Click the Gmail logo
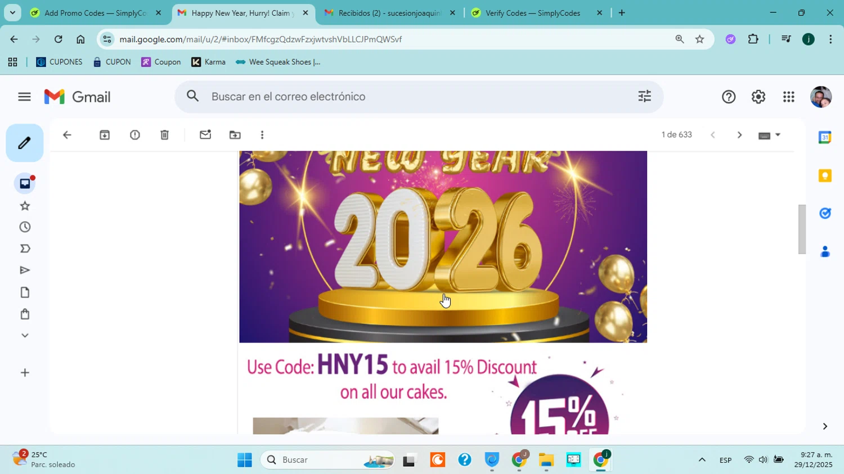844x474 pixels. coord(78,97)
